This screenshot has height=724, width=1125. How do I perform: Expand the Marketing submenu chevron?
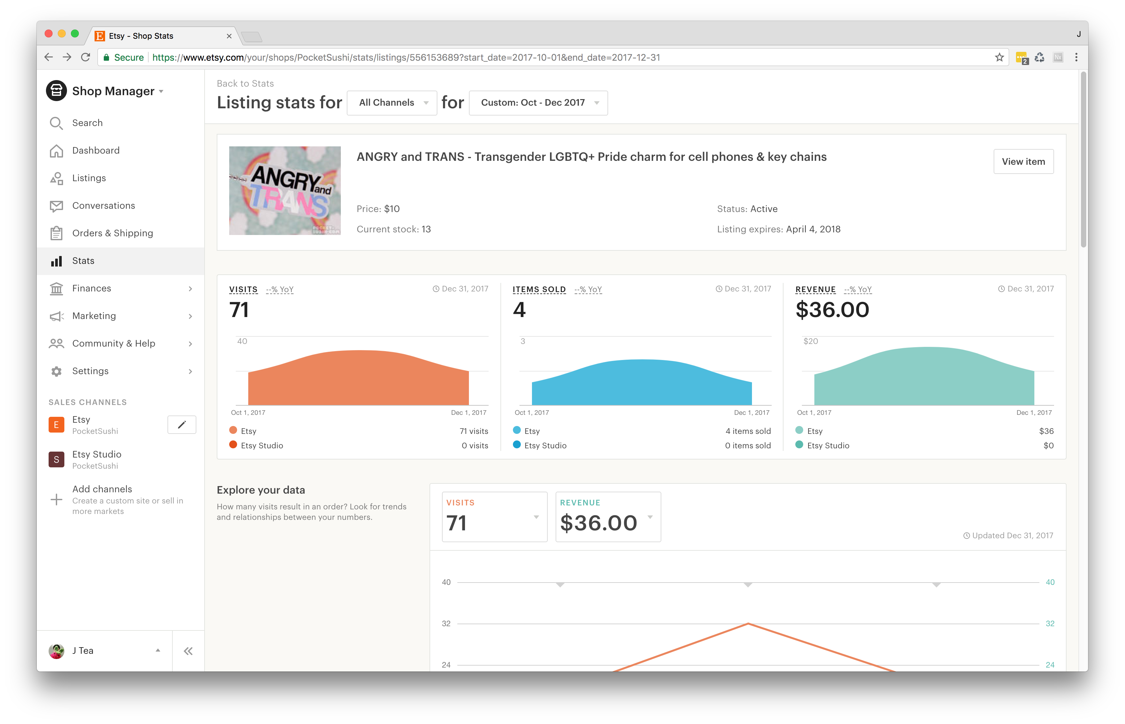pyautogui.click(x=190, y=316)
